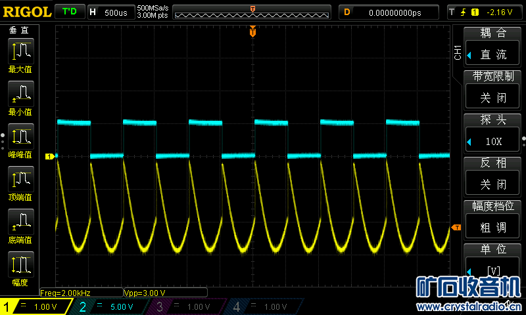
Task: Click the orange D delay label icon
Action: pyautogui.click(x=347, y=12)
